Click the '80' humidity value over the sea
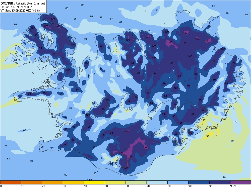Viewport: 251px width, 188px height. (x=25, y=130)
